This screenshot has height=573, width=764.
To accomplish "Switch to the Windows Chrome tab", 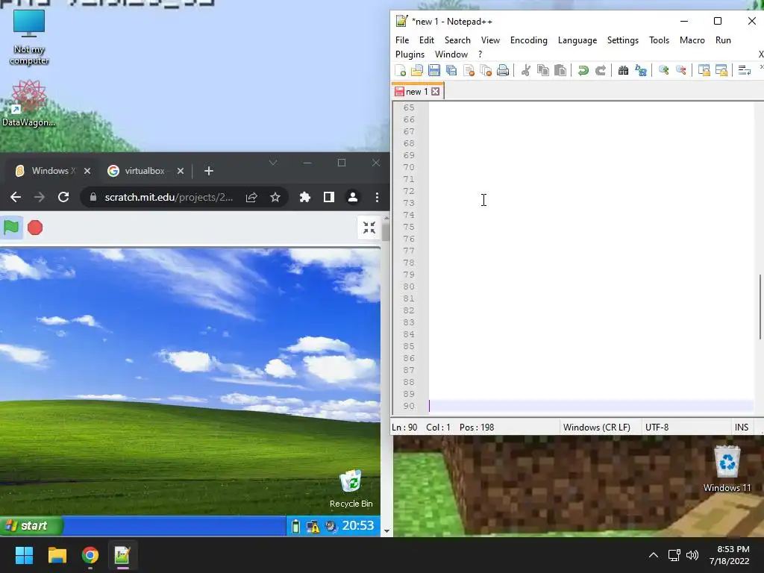I will click(x=53, y=171).
